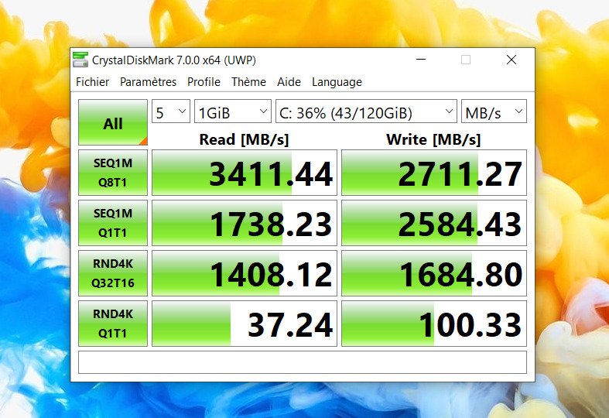Click the SEQ1M Q8T1 write result 2711.27

coord(434,173)
